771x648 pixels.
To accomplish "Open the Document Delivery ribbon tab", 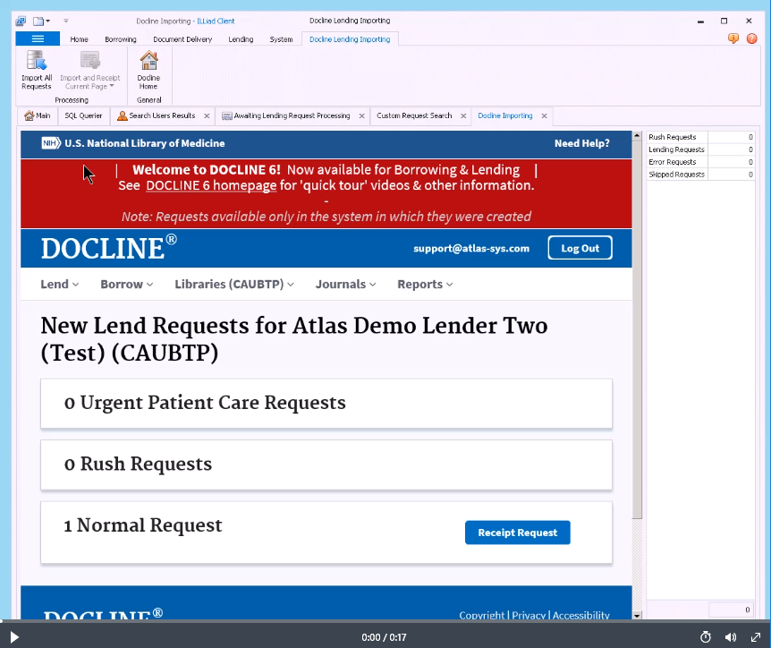I will (182, 39).
